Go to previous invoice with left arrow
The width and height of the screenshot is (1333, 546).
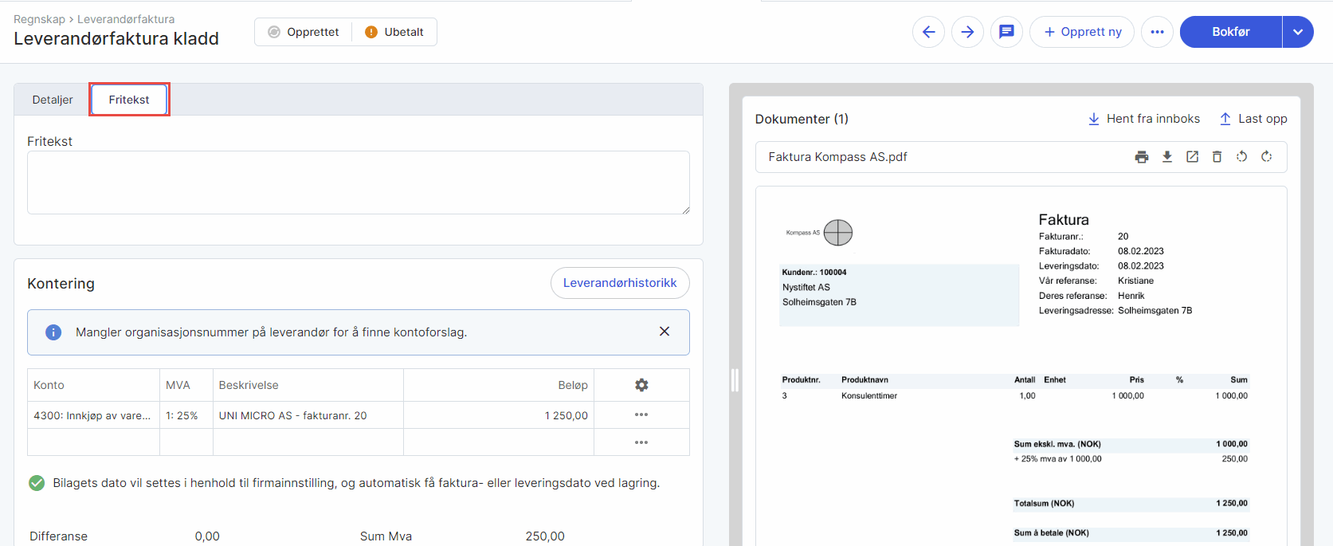(928, 32)
